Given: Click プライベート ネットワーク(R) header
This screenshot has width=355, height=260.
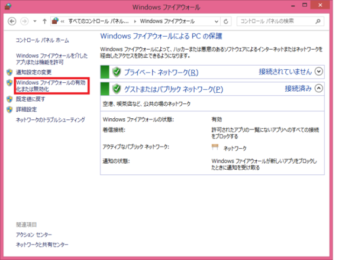Looking at the screenshot, I should 161,72.
